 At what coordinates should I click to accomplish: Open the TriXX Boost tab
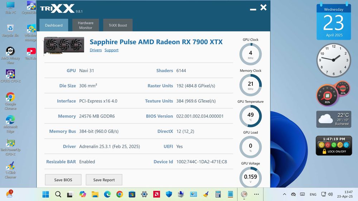pyautogui.click(x=118, y=25)
